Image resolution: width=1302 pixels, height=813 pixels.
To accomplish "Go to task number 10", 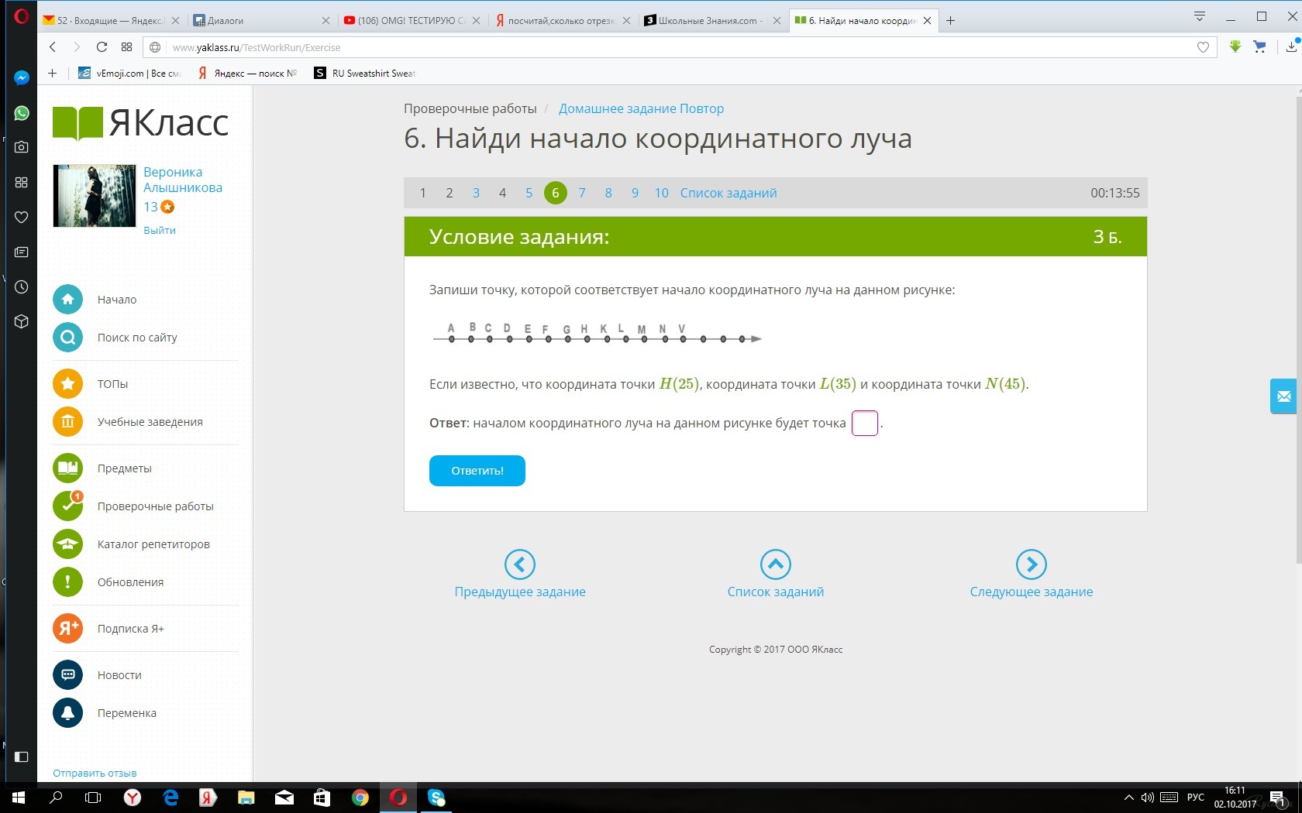I will click(x=661, y=193).
